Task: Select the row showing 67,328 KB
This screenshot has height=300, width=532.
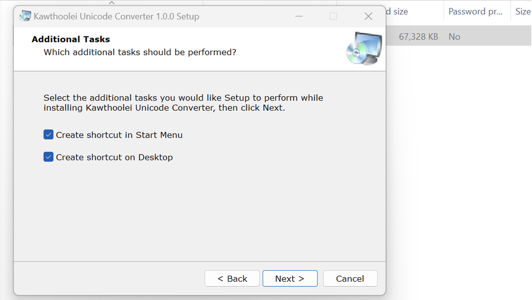Action: [x=459, y=36]
